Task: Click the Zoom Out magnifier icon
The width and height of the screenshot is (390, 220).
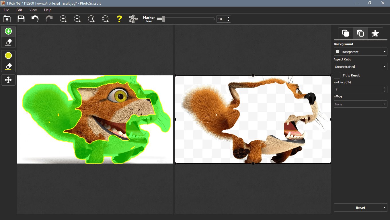Action: (77, 19)
